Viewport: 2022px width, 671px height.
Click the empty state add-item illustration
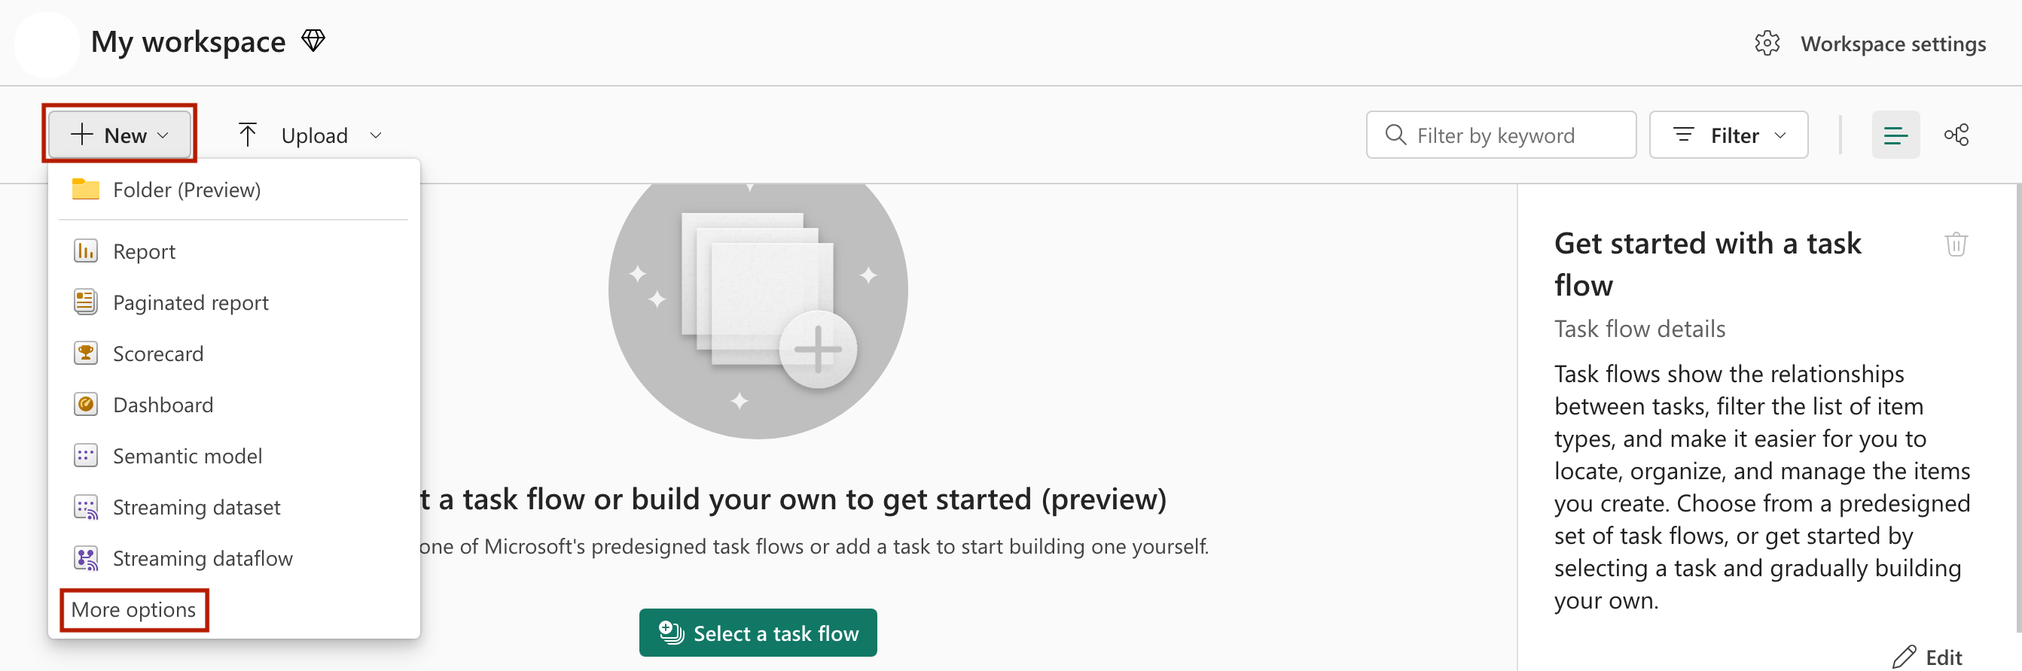758,311
